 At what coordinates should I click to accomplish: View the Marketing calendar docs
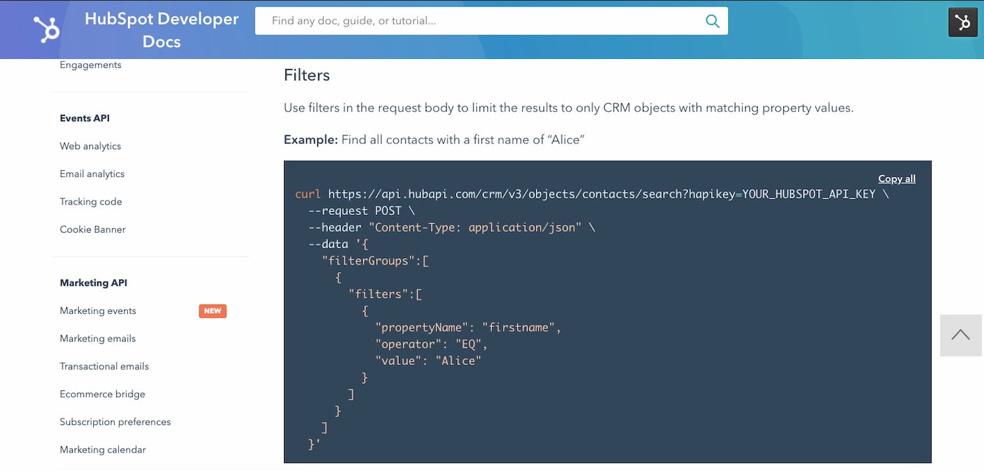(x=102, y=449)
